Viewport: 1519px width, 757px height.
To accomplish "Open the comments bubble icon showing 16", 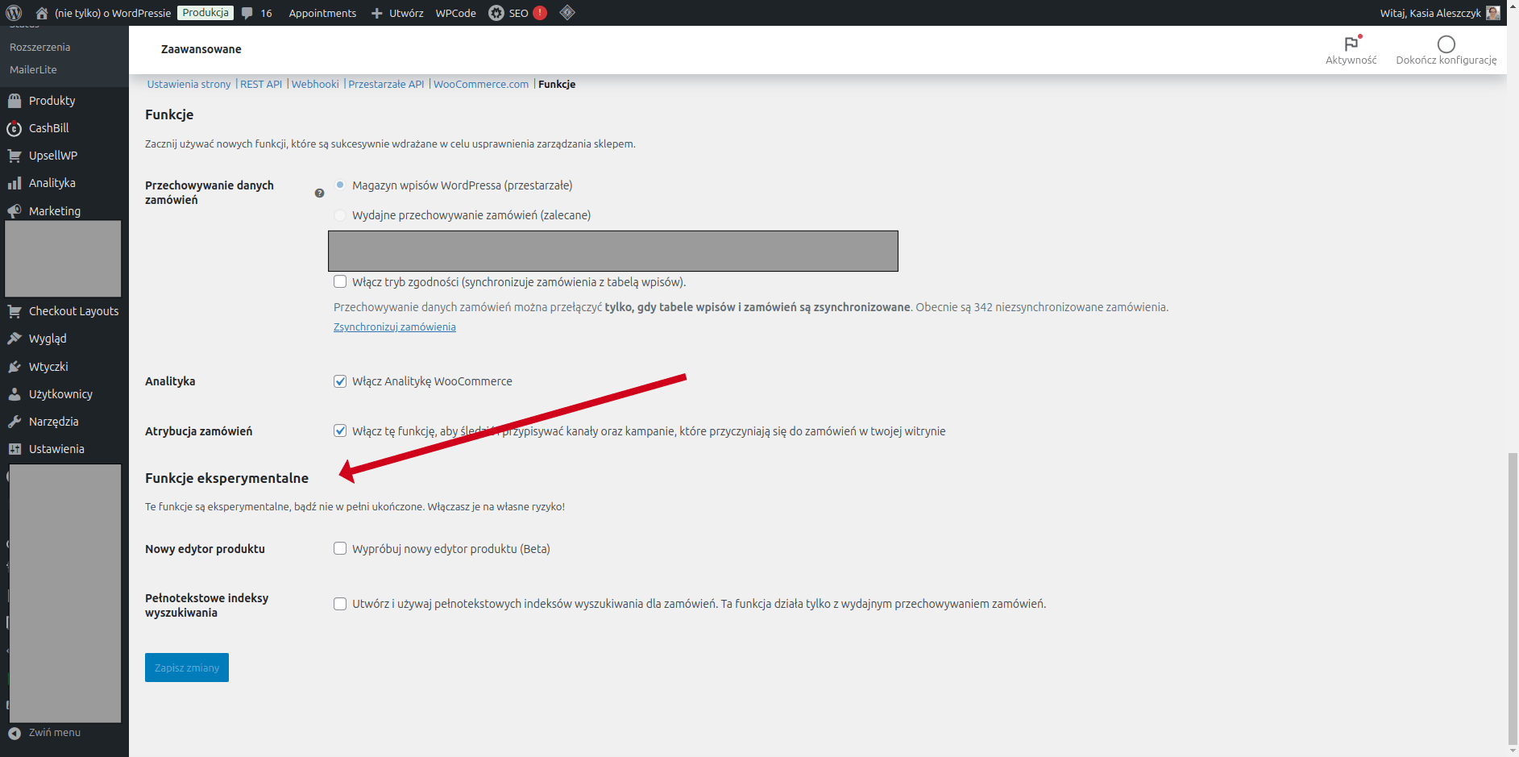I will click(247, 13).
